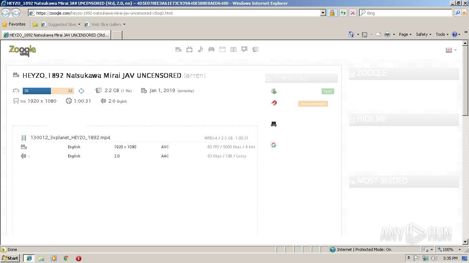Screen dimensions: 469x263
Task: Select the HEYZO_1892 browser tab
Action: tap(56, 35)
